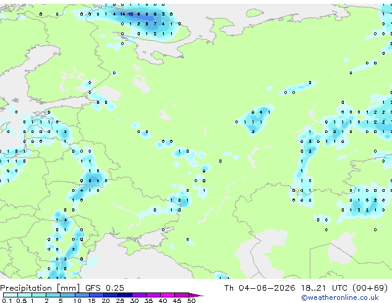This screenshot has height=303, width=392.
Task: Click the 0.1–0.5 mm legend color box
Action: click(11, 295)
